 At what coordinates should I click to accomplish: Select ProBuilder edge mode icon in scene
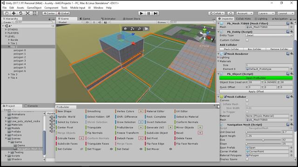[x=139, y=29]
